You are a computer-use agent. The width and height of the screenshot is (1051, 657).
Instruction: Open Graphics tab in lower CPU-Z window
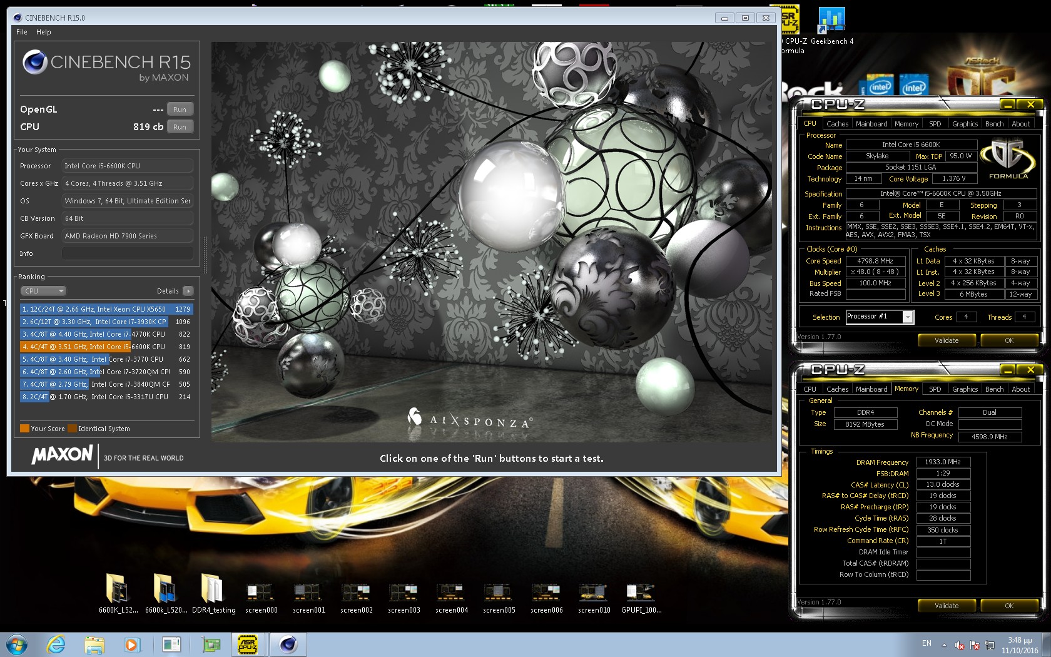click(965, 389)
